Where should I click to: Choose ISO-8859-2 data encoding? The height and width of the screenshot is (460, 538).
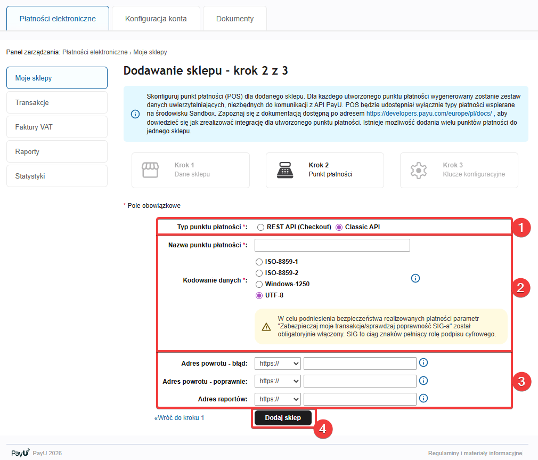(x=259, y=273)
